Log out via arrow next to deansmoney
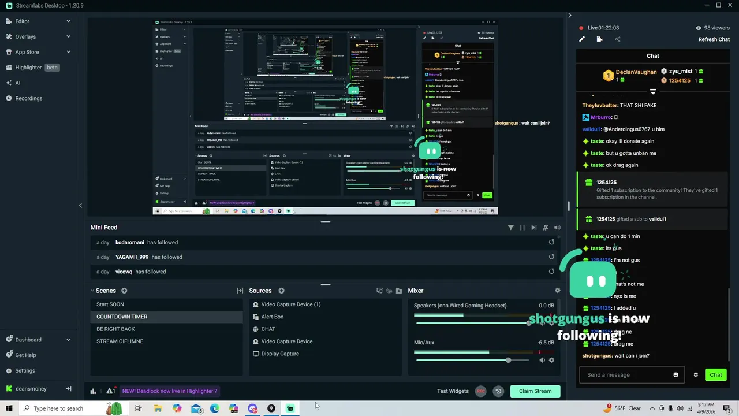The width and height of the screenshot is (739, 416). click(x=68, y=389)
